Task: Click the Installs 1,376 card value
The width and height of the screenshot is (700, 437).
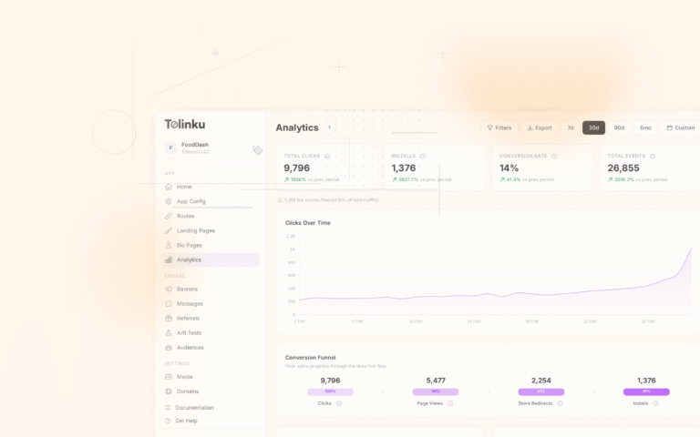Action: click(404, 168)
